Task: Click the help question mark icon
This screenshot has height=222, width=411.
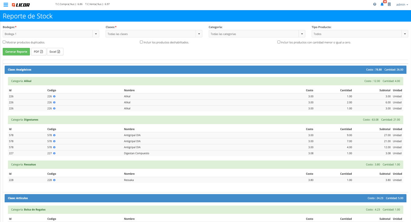Action: (x=375, y=4)
